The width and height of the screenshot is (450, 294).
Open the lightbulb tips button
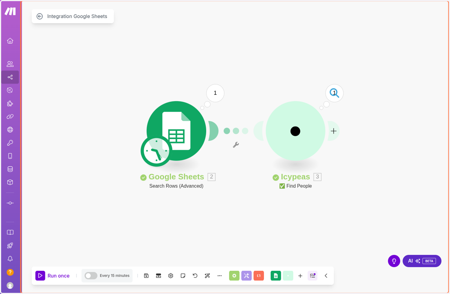pos(394,261)
